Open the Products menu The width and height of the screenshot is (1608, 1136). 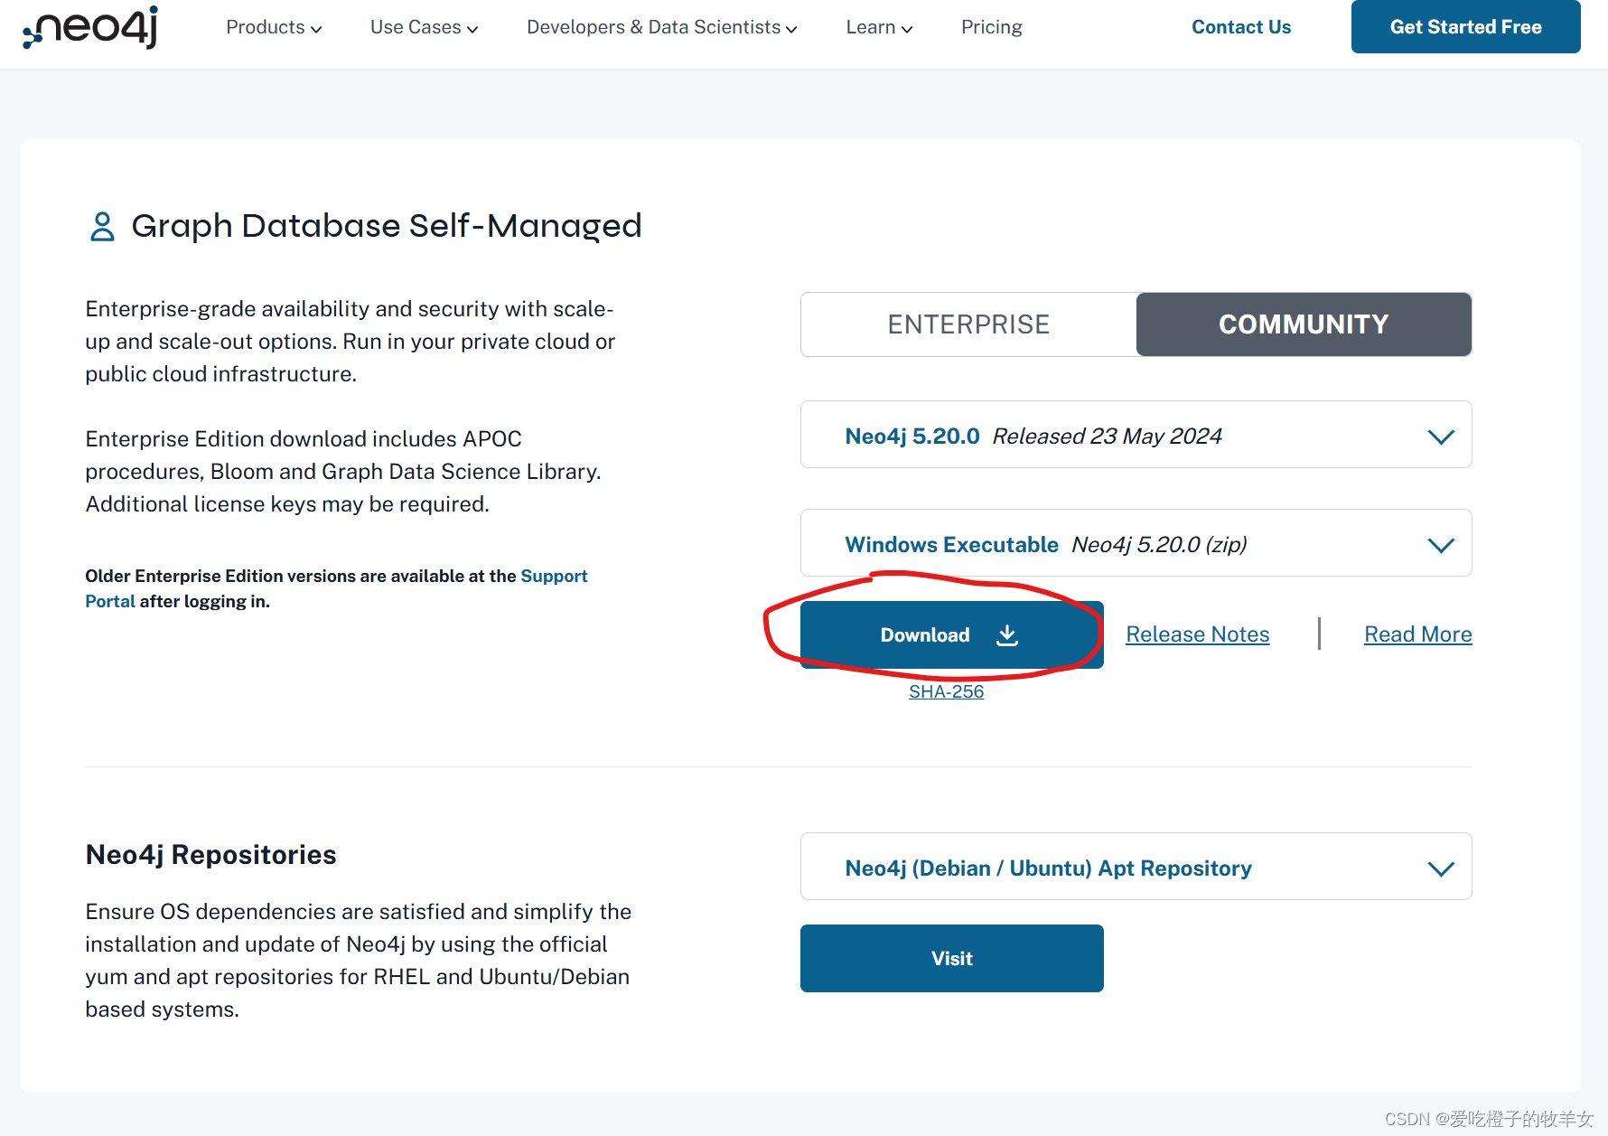pyautogui.click(x=274, y=27)
